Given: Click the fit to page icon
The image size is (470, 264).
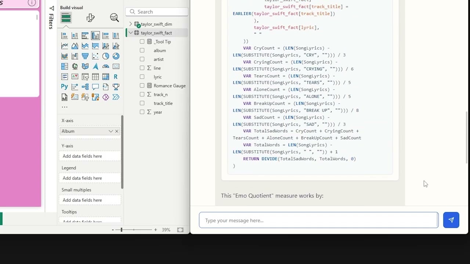Looking at the screenshot, I should point(180,230).
